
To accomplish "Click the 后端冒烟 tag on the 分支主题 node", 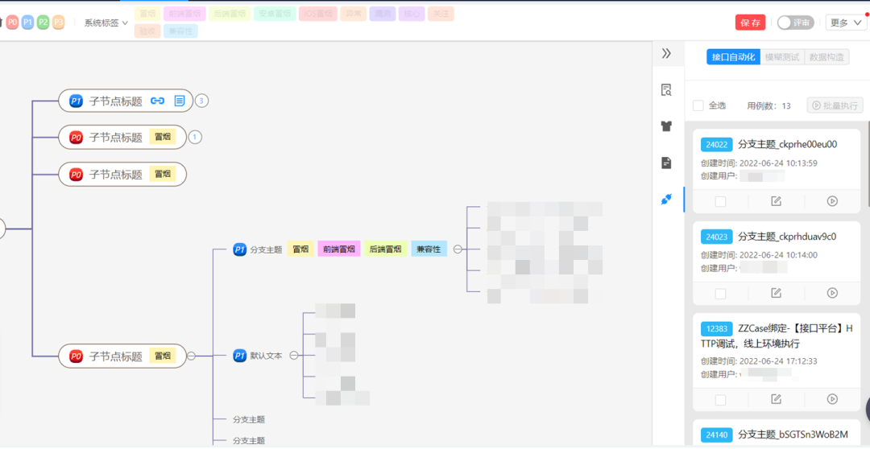I will click(386, 249).
